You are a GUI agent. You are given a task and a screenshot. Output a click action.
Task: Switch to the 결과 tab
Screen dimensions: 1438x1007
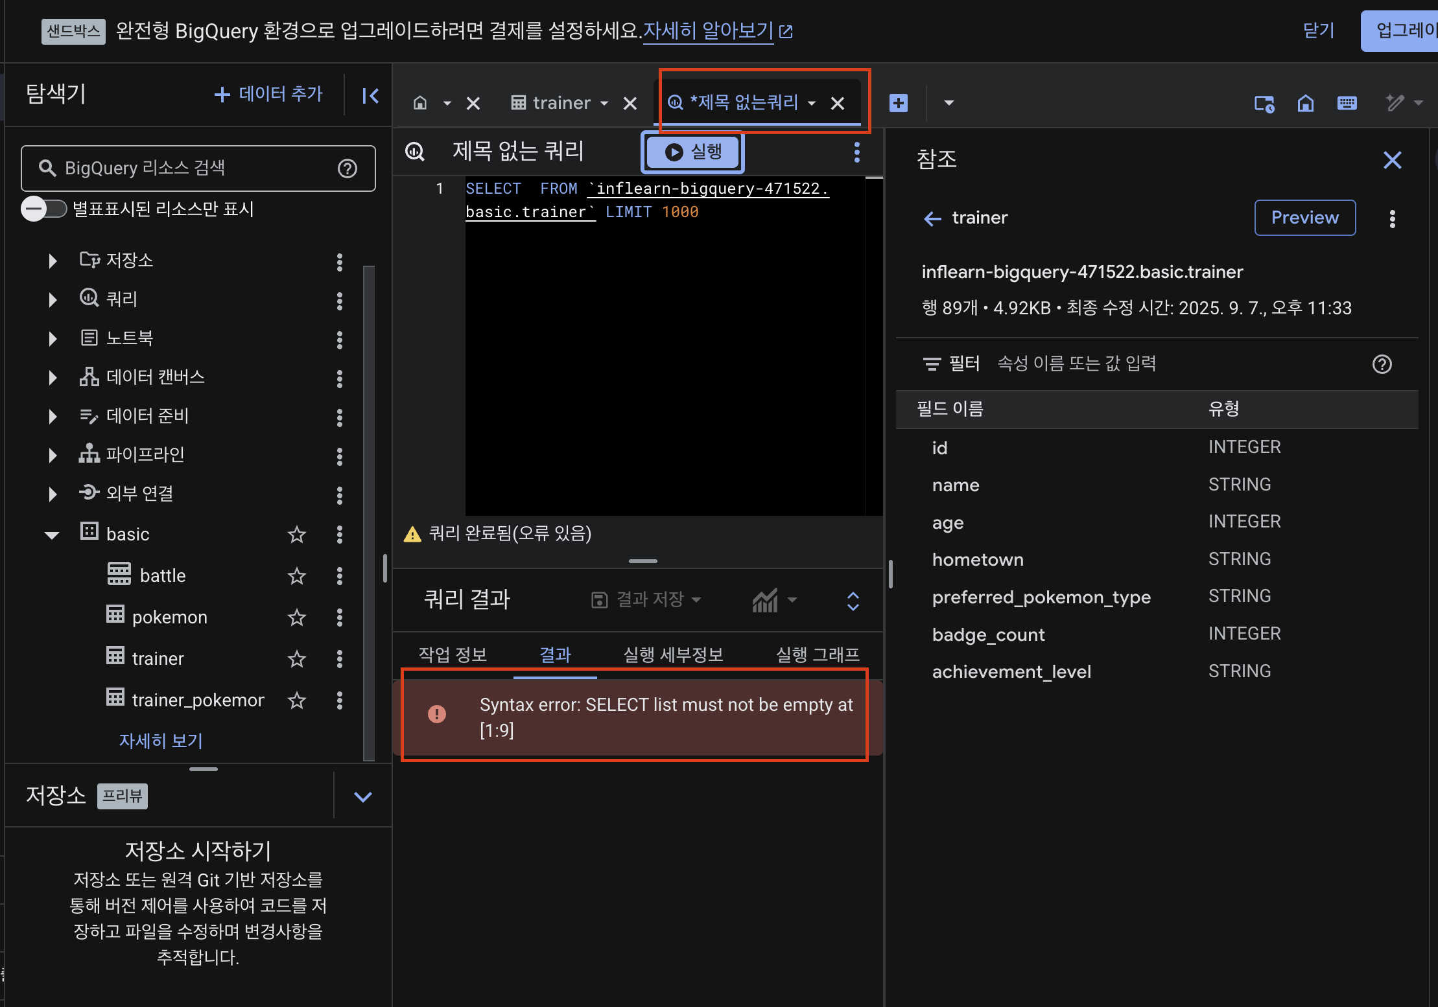[x=555, y=654]
